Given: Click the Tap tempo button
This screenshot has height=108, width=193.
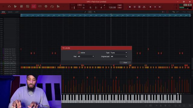Looking at the screenshot, I should [x=120, y=5].
